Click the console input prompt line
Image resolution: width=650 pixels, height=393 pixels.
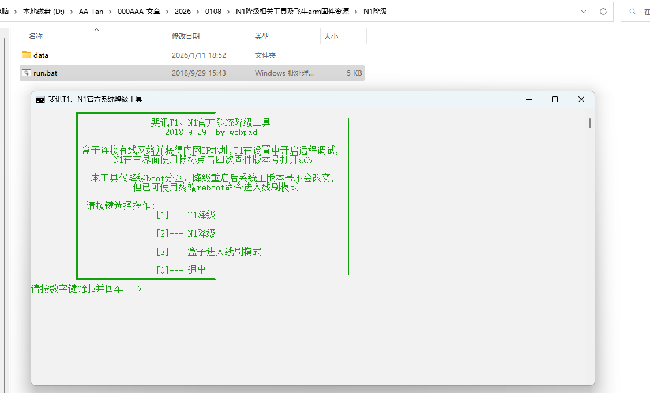coord(87,289)
